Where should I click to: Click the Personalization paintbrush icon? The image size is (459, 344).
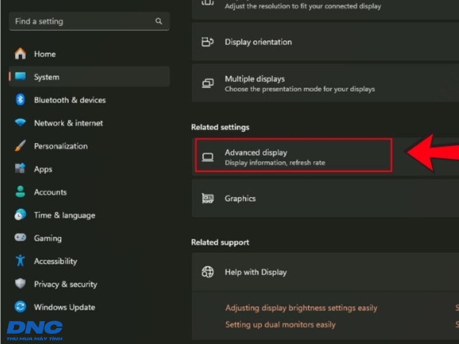click(21, 146)
